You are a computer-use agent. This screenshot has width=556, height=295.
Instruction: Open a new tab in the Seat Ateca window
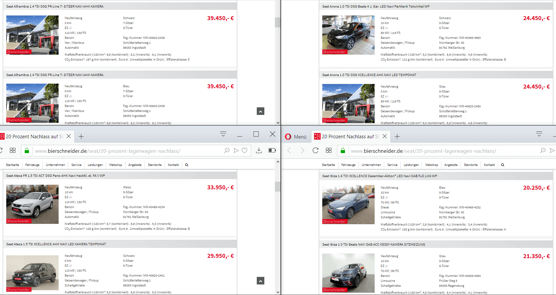click(81, 136)
